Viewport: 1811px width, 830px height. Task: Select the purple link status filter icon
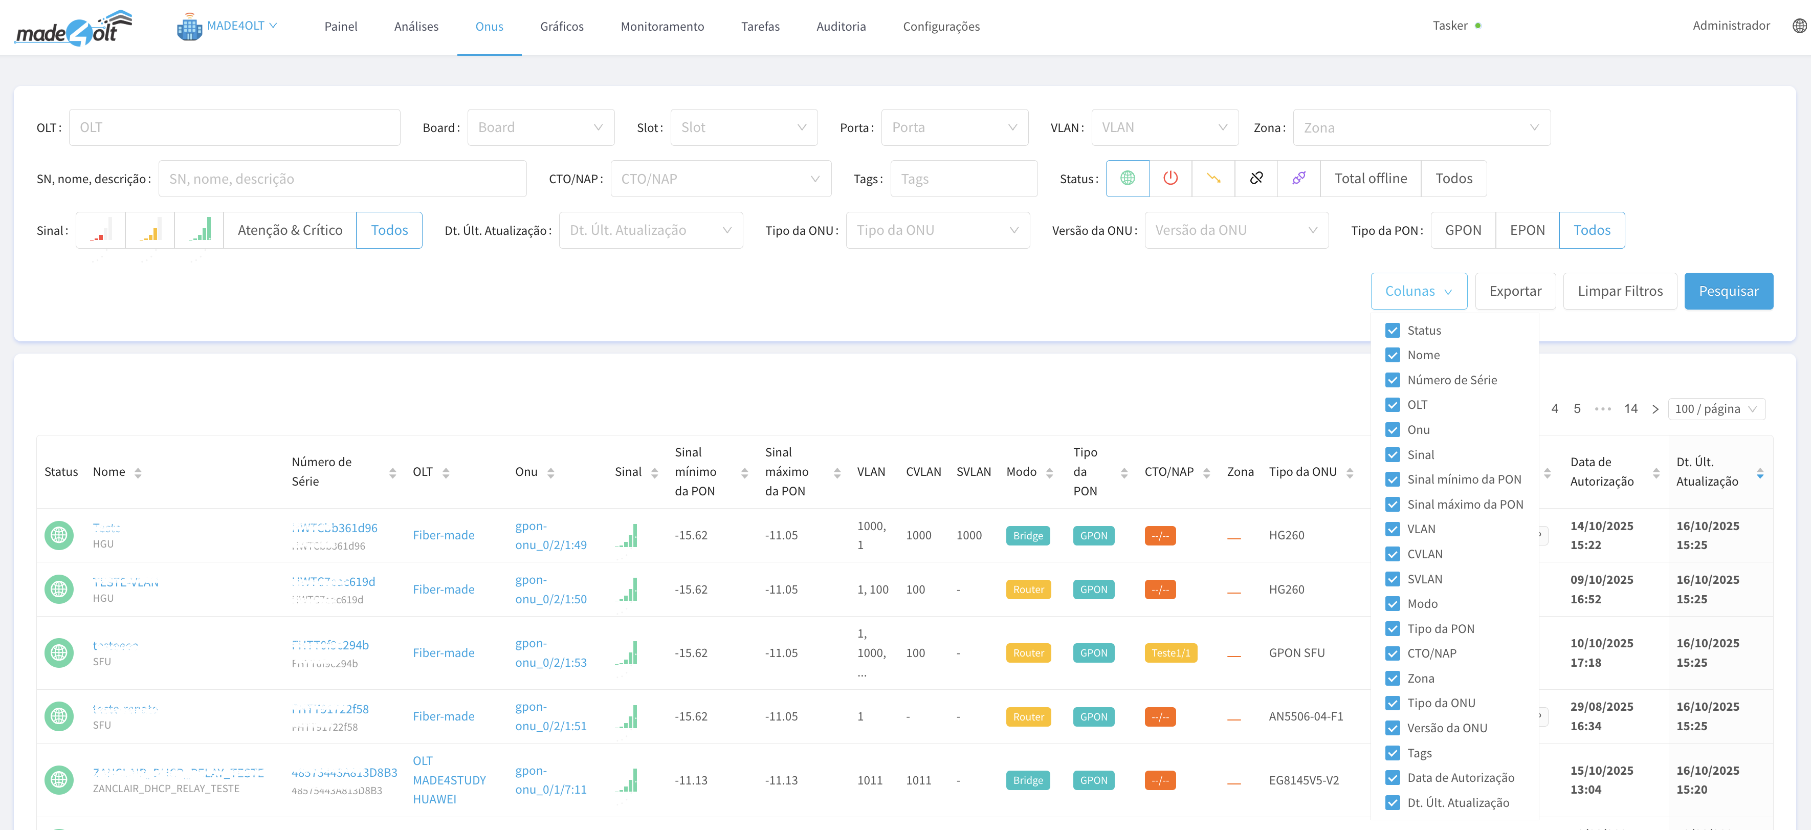tap(1298, 179)
